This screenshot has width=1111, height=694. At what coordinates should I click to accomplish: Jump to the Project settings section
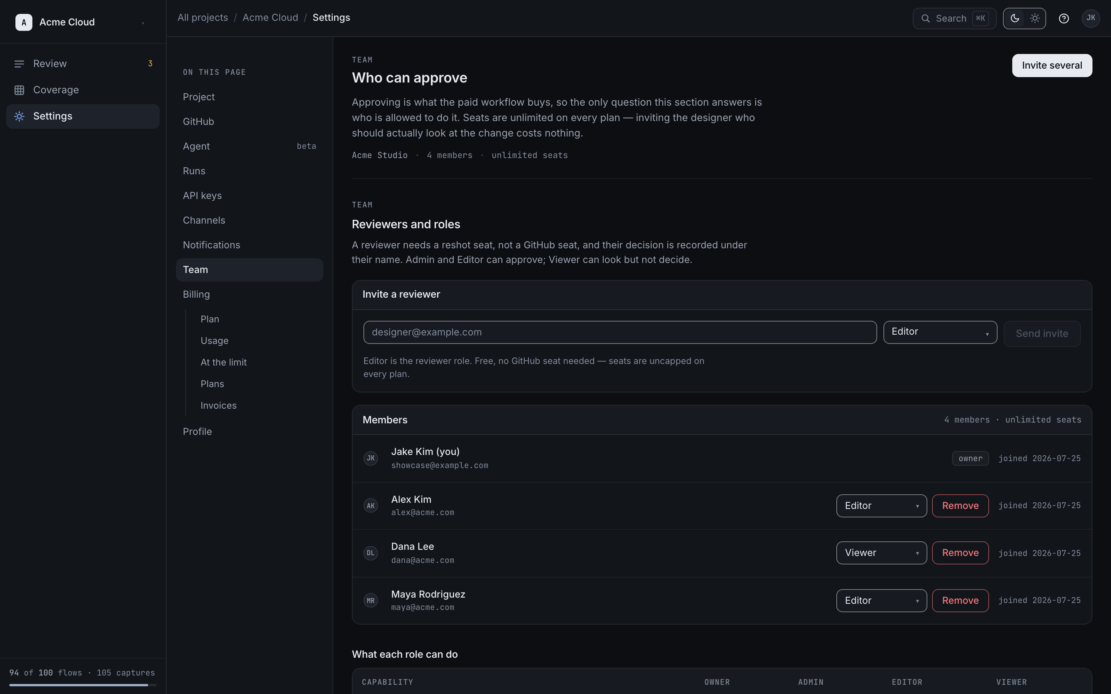coord(249,97)
